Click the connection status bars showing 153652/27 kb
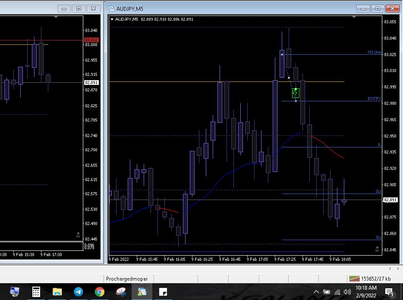403x300 pixels. pyautogui.click(x=354, y=279)
